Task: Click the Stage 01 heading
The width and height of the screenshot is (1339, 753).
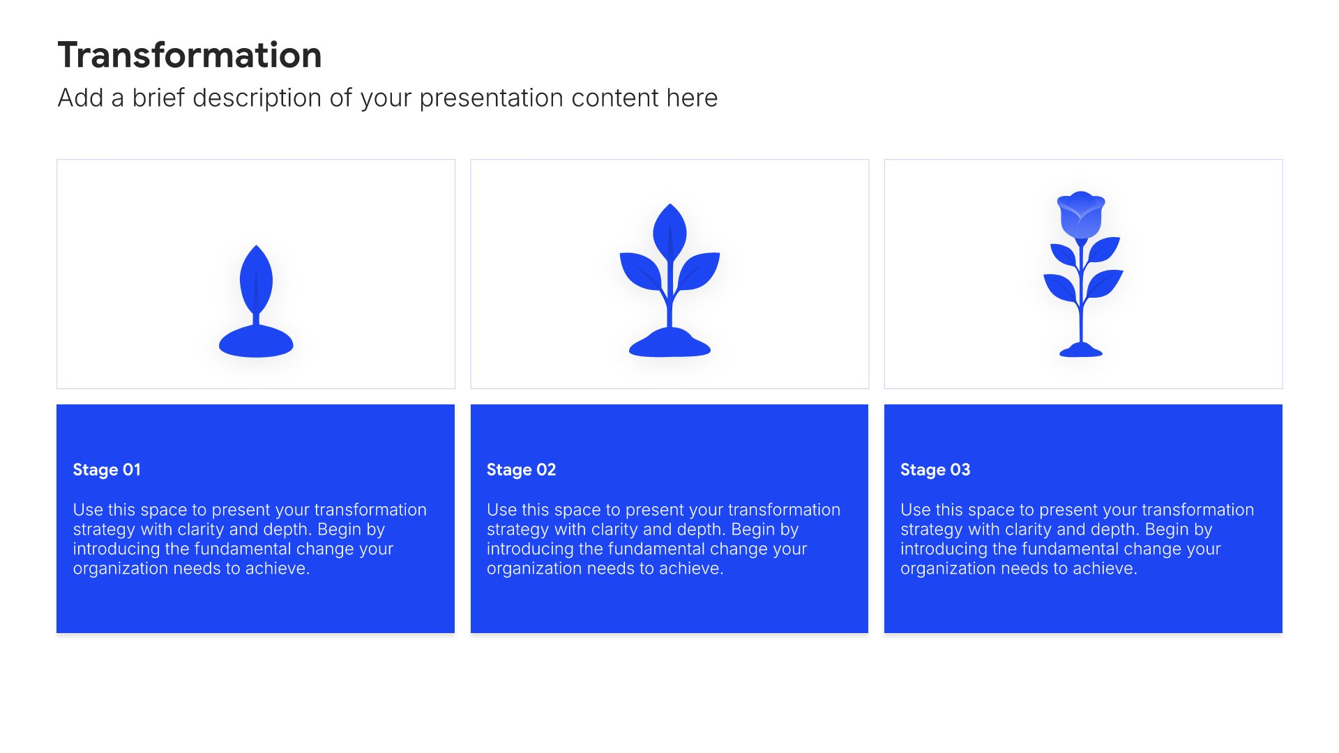Action: 107,470
